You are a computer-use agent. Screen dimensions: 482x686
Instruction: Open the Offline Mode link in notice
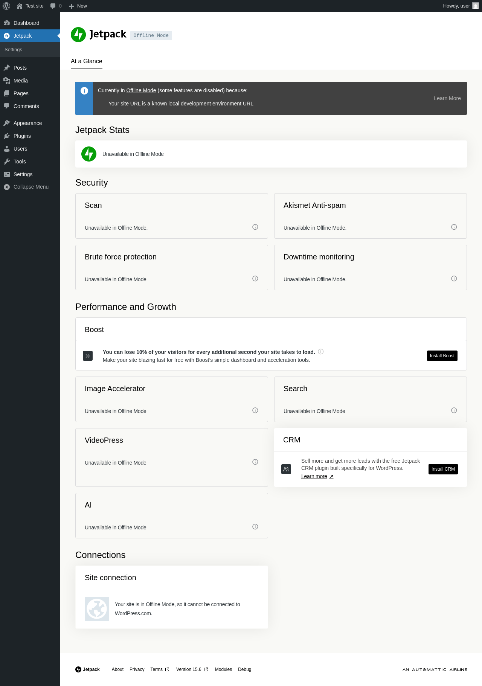tap(141, 90)
